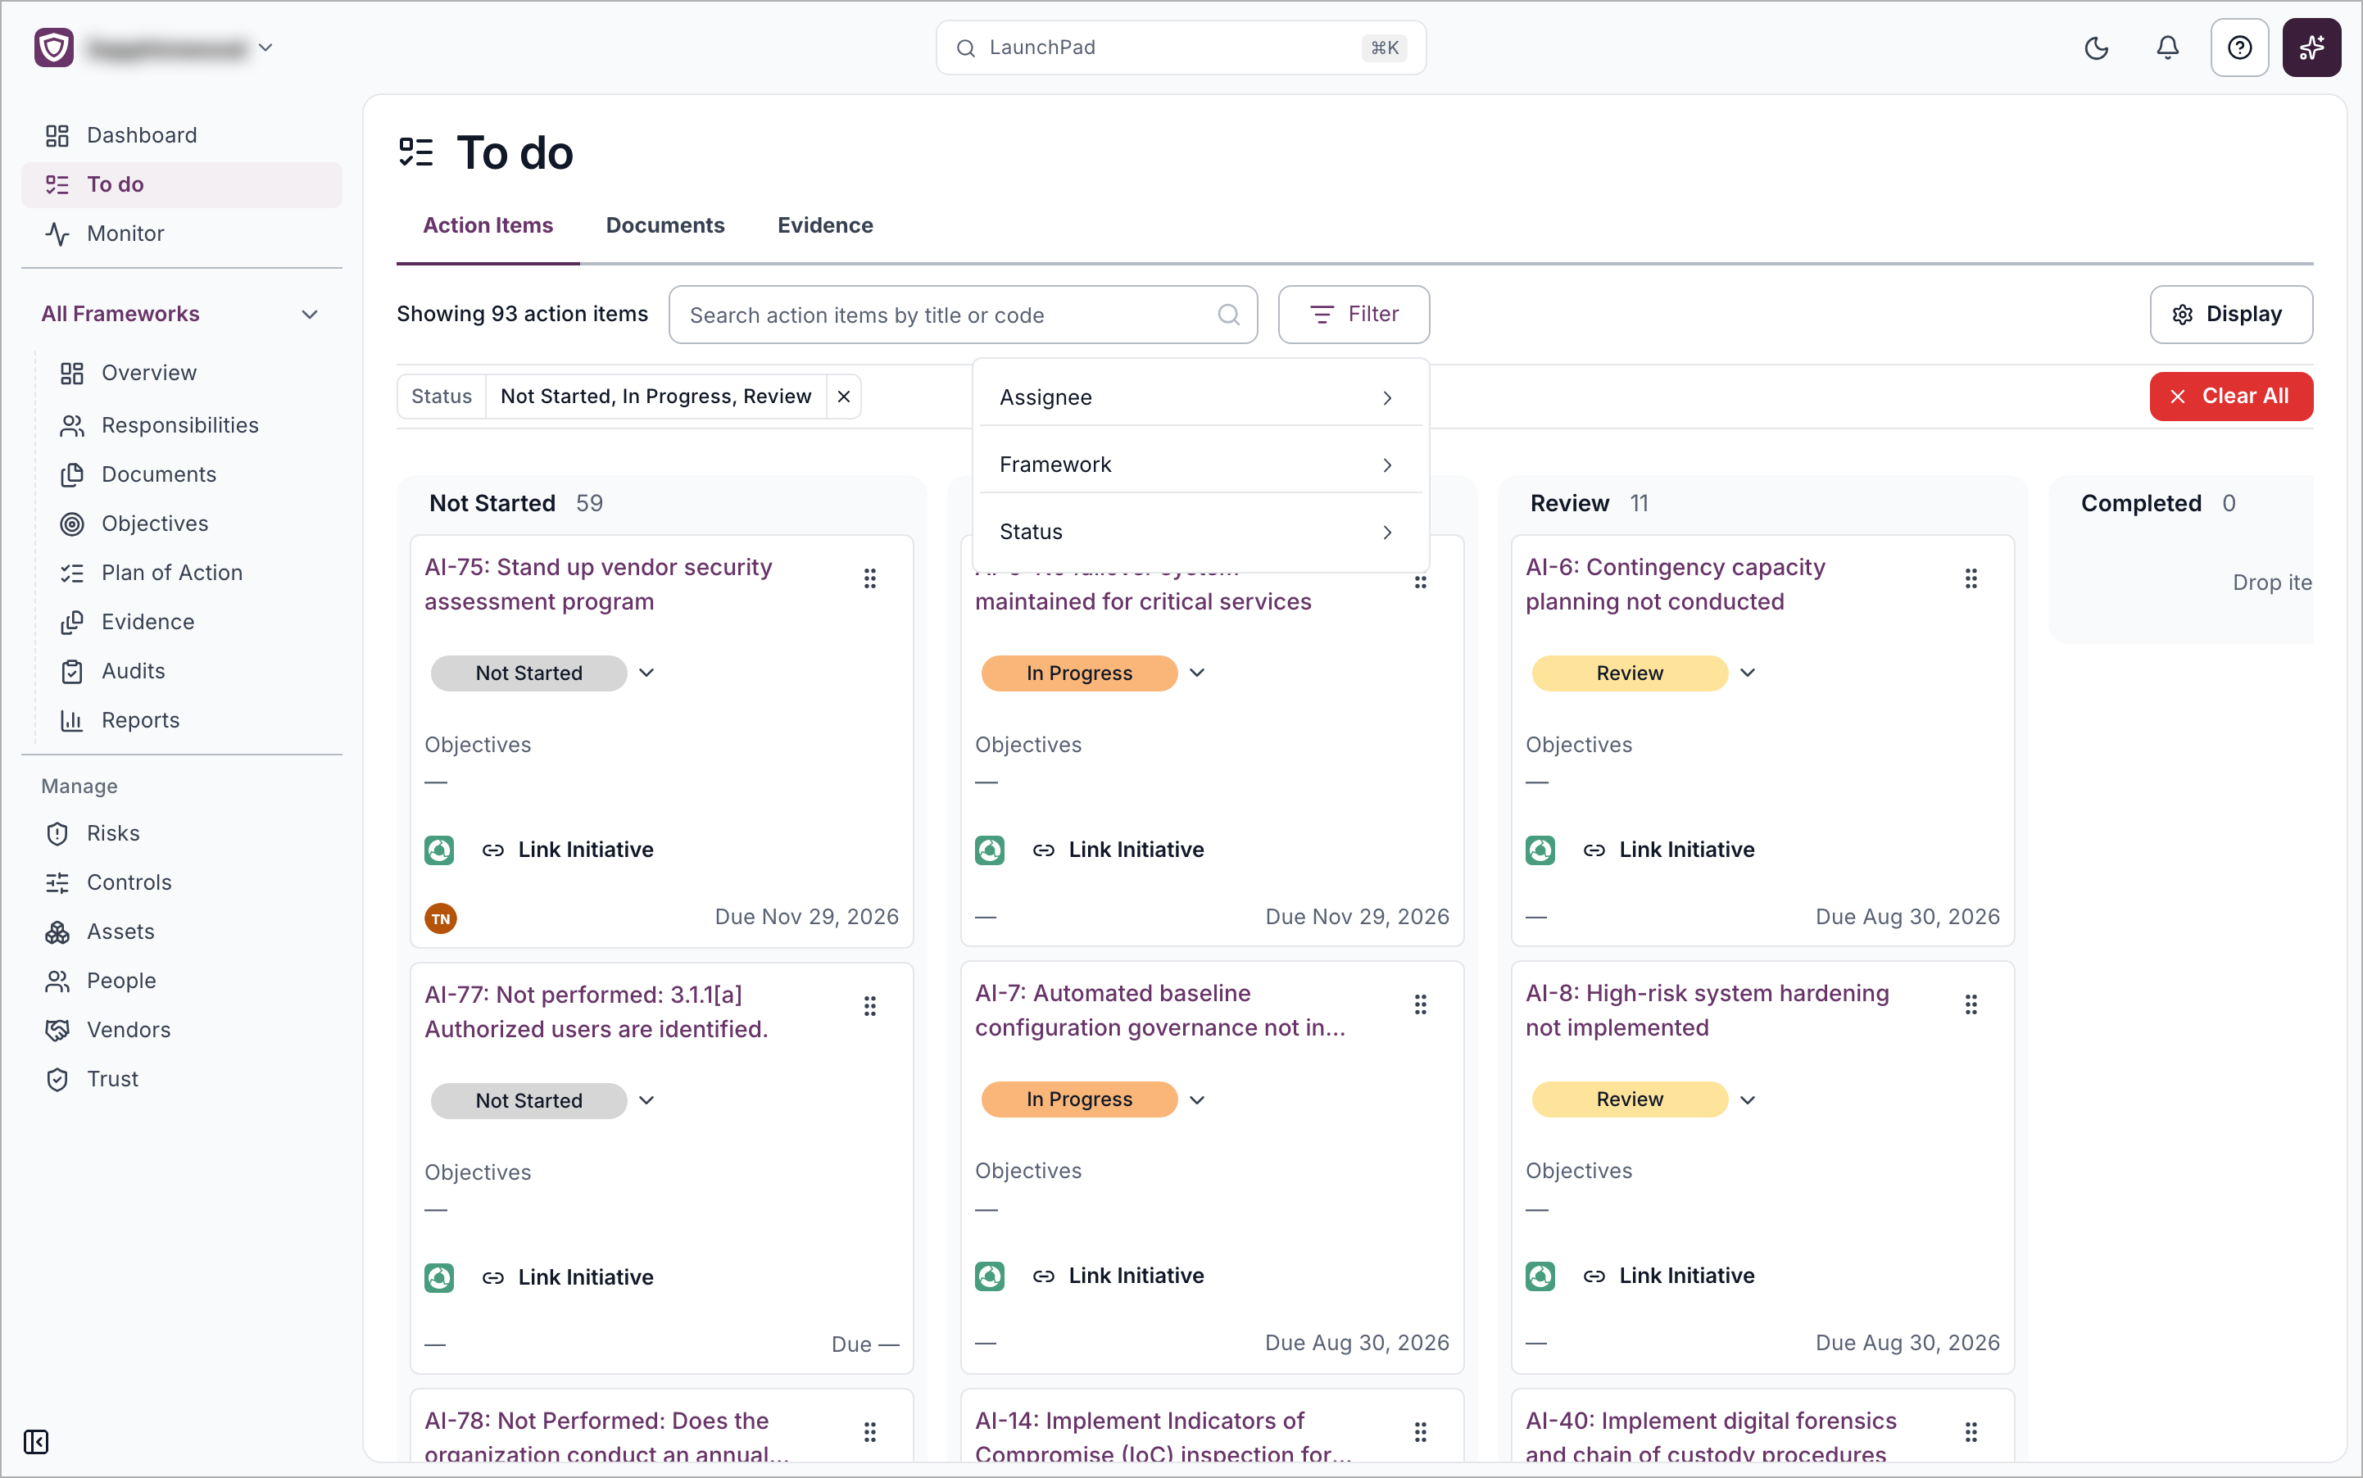Screen dimensions: 2363x1478
Task: Click the TN assignee avatar on AI-75
Action: tap(440, 918)
